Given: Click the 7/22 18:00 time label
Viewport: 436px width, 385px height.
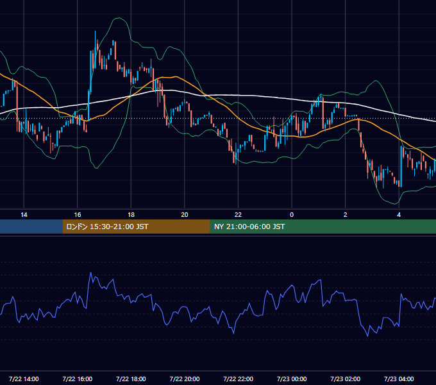Looking at the screenshot, I should coord(131,379).
